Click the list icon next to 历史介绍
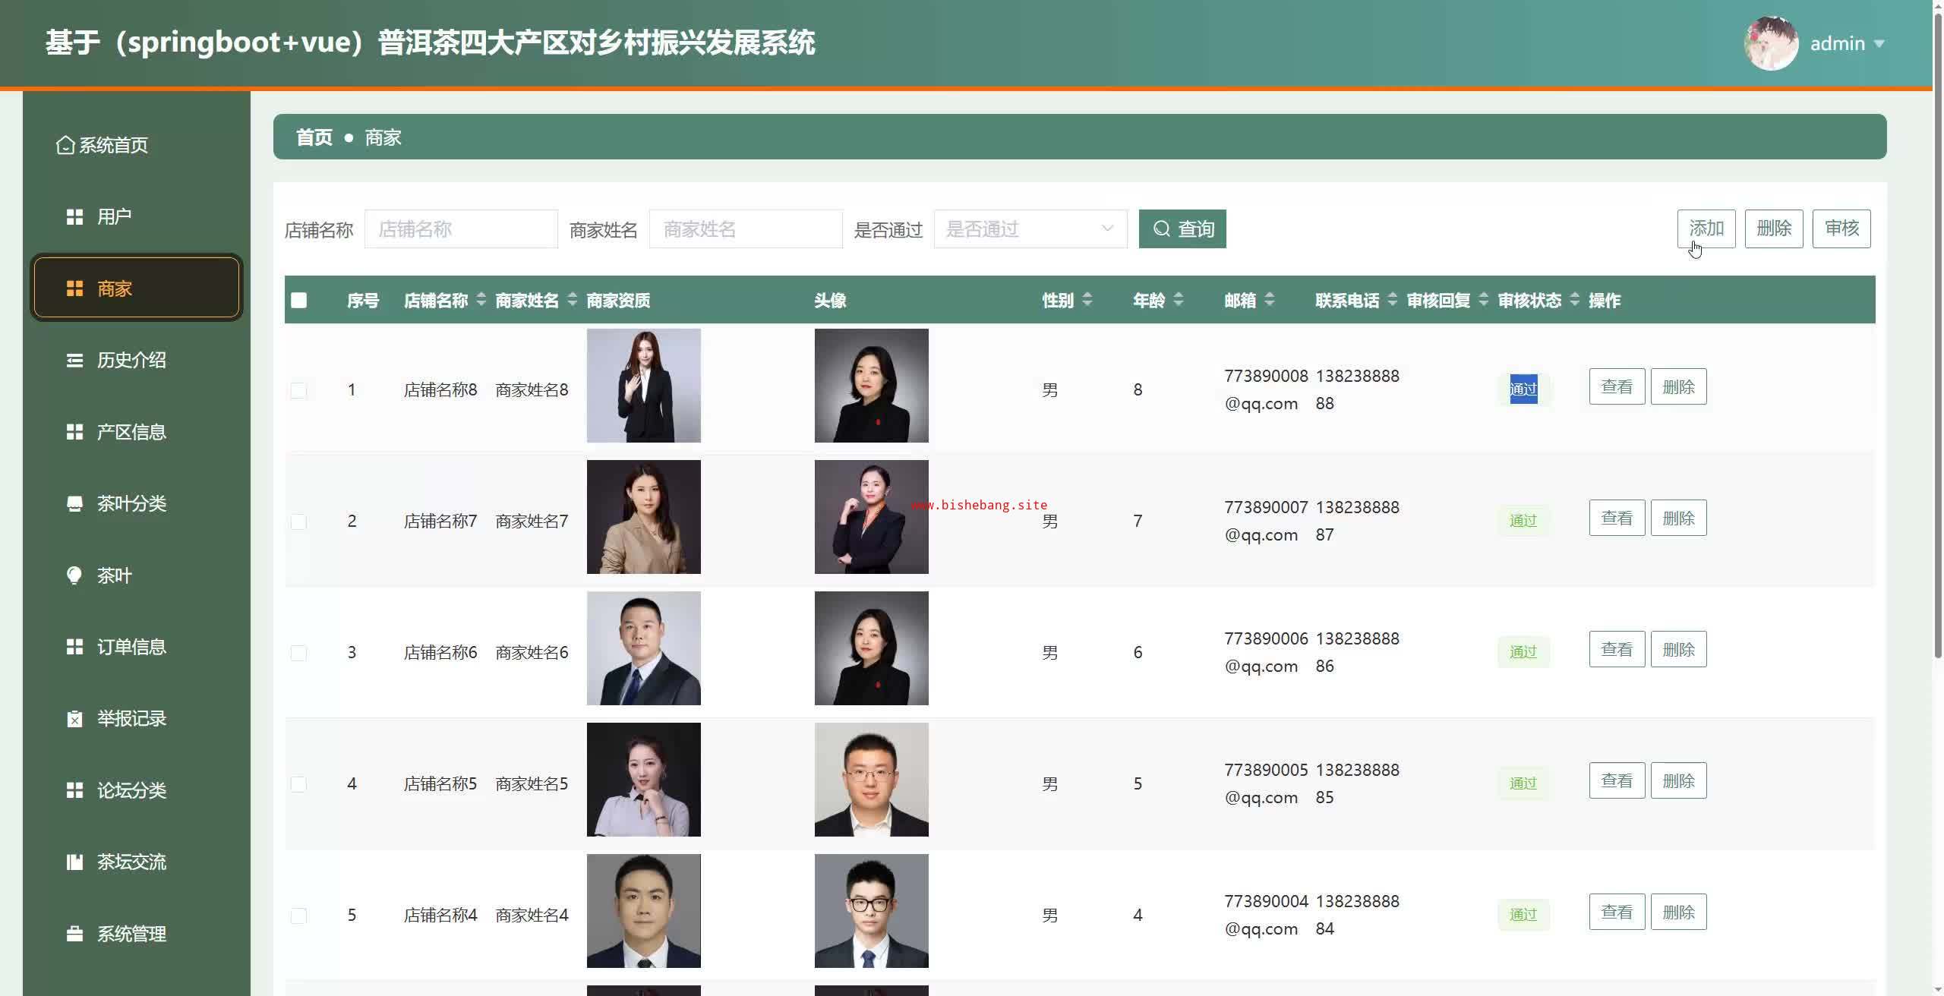This screenshot has width=1944, height=996. tap(74, 360)
